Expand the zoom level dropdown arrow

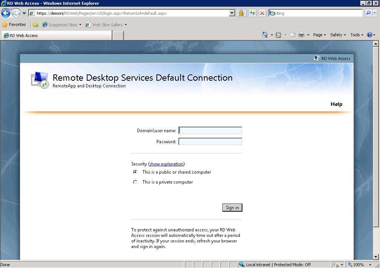tap(370, 265)
